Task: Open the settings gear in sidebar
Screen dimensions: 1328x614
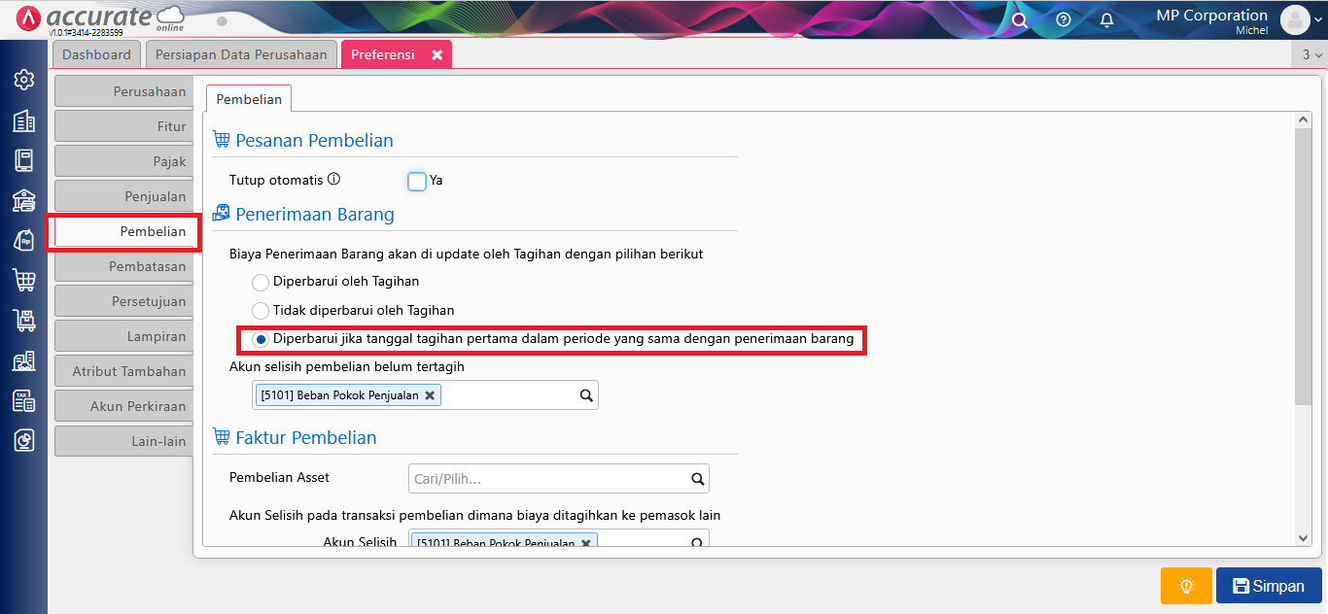Action: click(23, 80)
